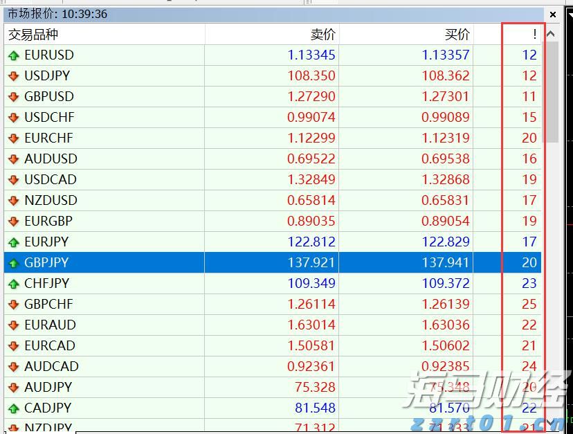Click the spread value 25 for GBPCHF
This screenshot has height=434, width=573.
[x=529, y=304]
